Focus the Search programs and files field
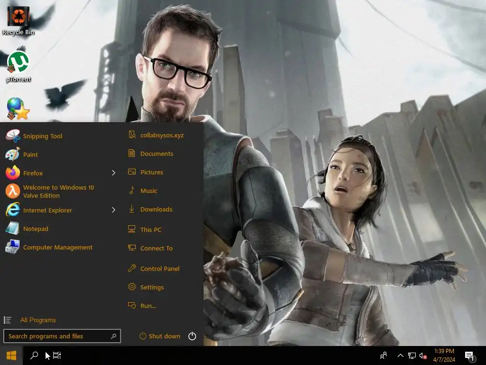 [x=62, y=336]
